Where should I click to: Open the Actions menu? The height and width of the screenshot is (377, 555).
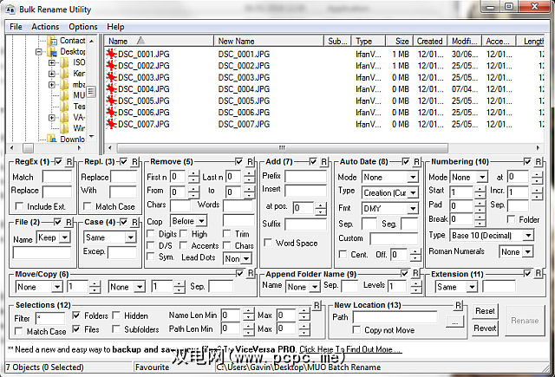45,27
